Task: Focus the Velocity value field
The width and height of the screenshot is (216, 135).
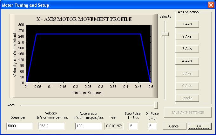Action: [x=51, y=126]
